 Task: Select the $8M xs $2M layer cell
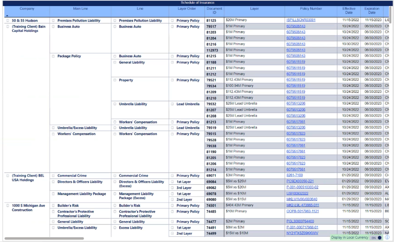click(254, 227)
